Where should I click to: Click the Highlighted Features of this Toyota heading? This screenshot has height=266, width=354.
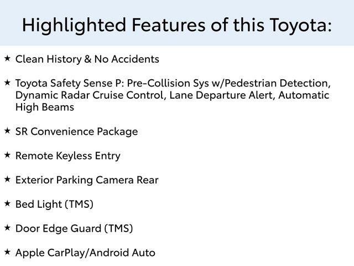177,24
